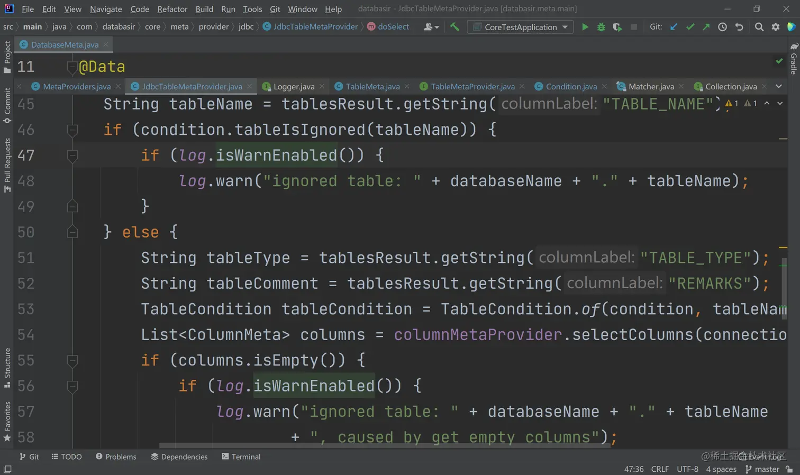Update project via blue Git arrow
The height and width of the screenshot is (475, 800).
[x=674, y=27]
